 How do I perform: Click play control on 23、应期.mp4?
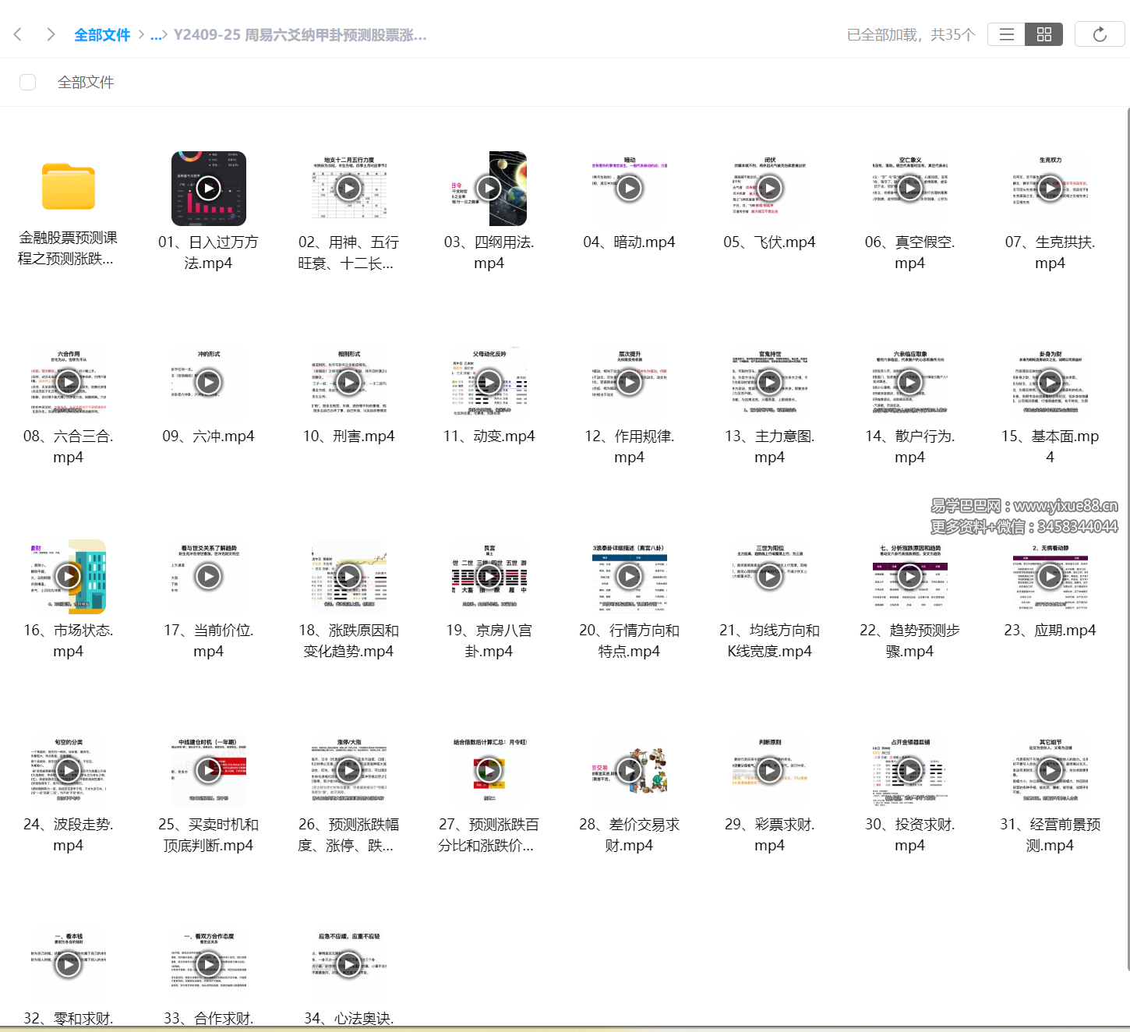pyautogui.click(x=1050, y=577)
